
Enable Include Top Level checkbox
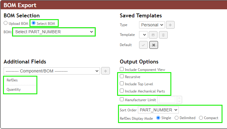click(x=122, y=84)
